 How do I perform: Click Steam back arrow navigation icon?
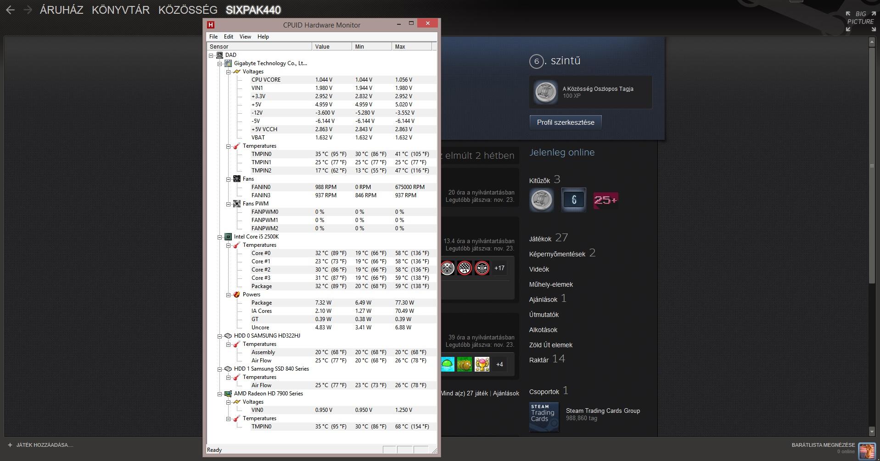coord(10,10)
